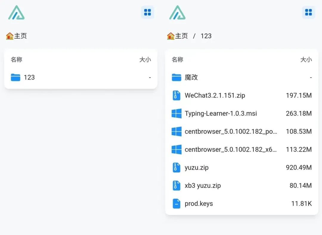Click the archive icon for xb3 yuzu.zip

click(x=177, y=186)
